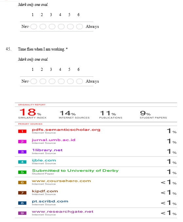Open www.coursehero.com source link
This screenshot has width=183, height=222.
click(x=61, y=181)
